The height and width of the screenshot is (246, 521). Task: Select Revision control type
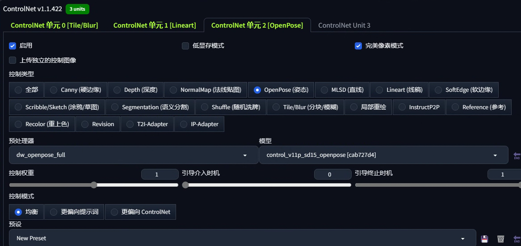(98, 124)
